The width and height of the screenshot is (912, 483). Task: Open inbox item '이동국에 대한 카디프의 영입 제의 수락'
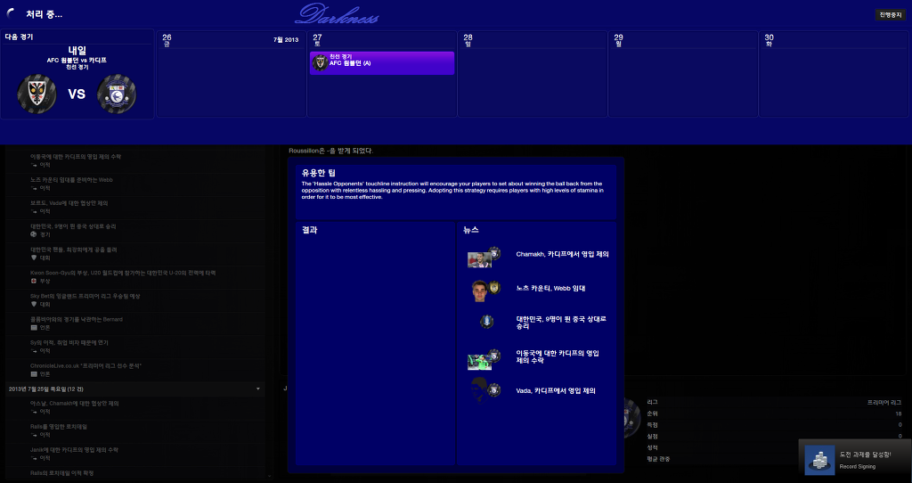pos(135,160)
